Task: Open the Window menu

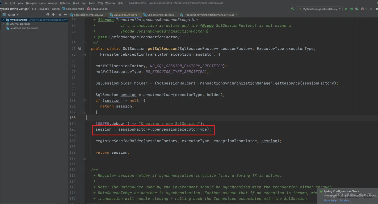Action: (110, 3)
